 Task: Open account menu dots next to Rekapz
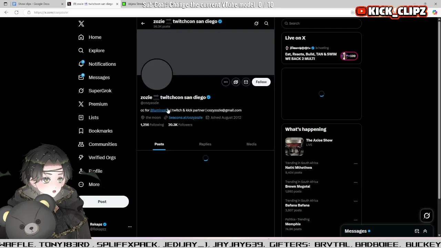pyautogui.click(x=130, y=227)
